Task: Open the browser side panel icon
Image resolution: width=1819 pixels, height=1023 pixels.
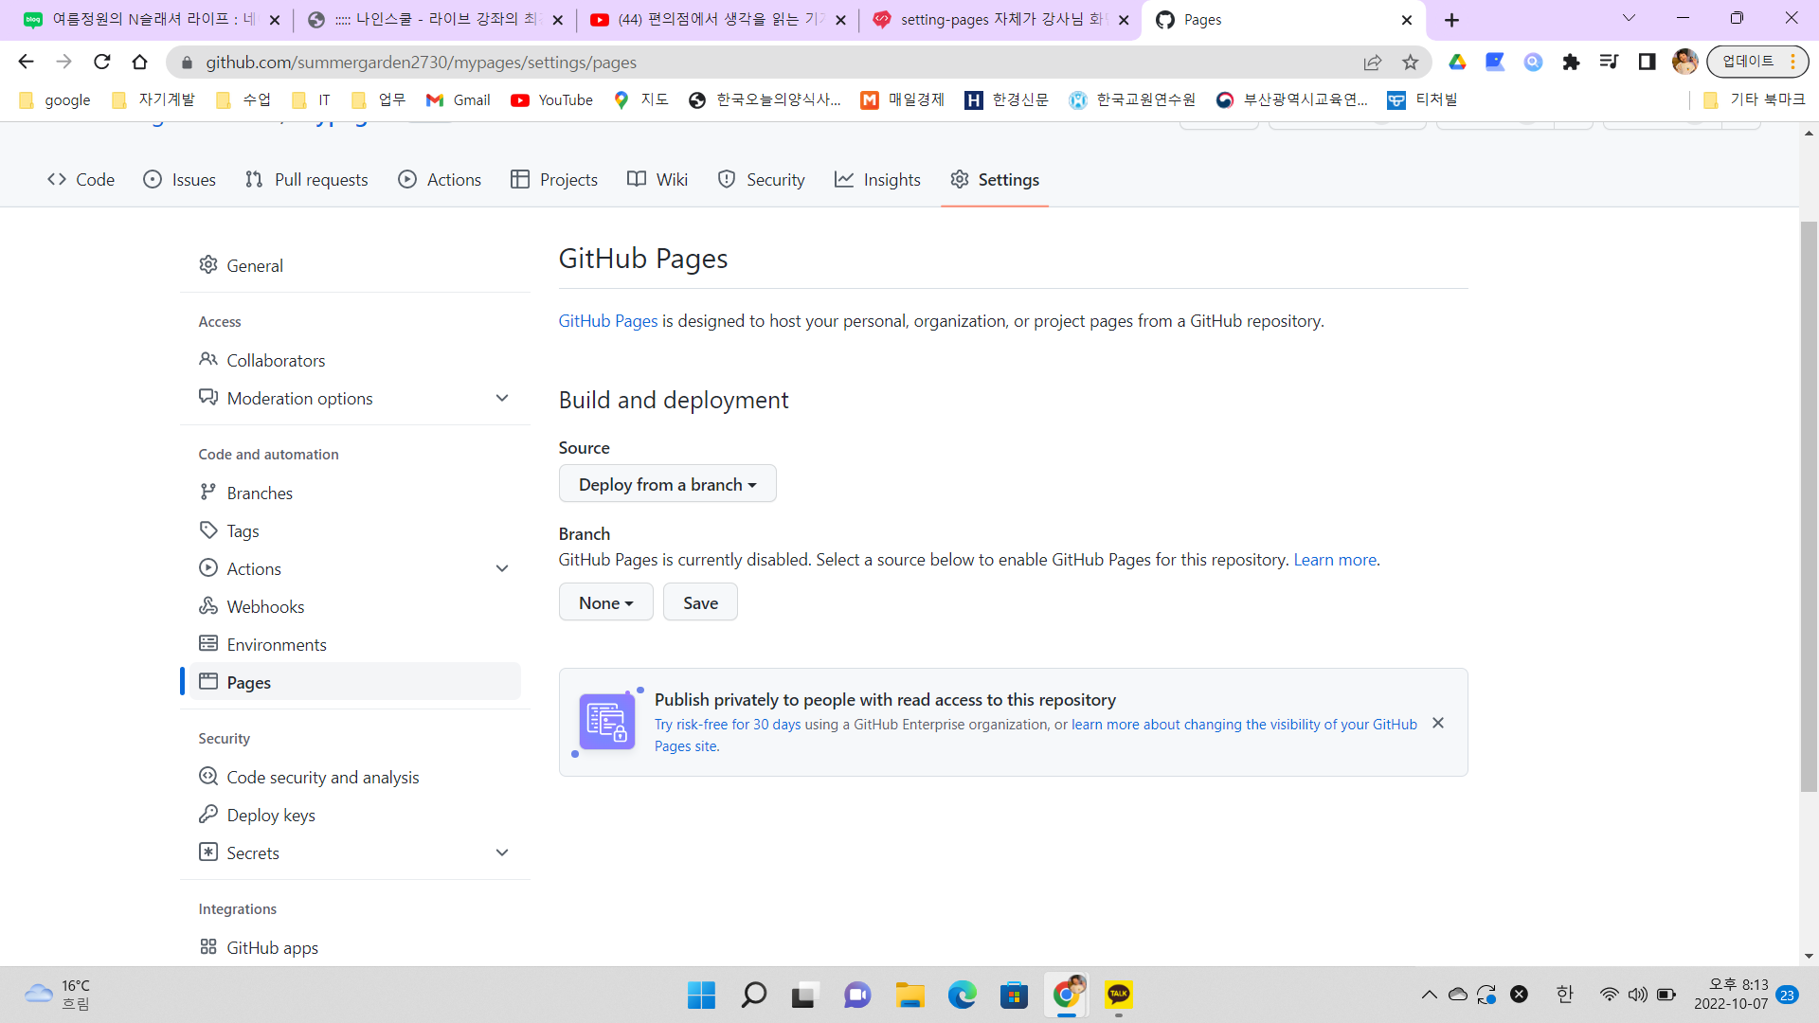Action: pyautogui.click(x=1647, y=62)
